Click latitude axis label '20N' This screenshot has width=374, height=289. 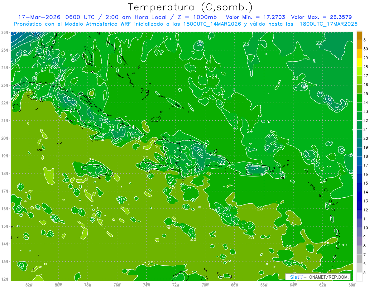pos(4,138)
